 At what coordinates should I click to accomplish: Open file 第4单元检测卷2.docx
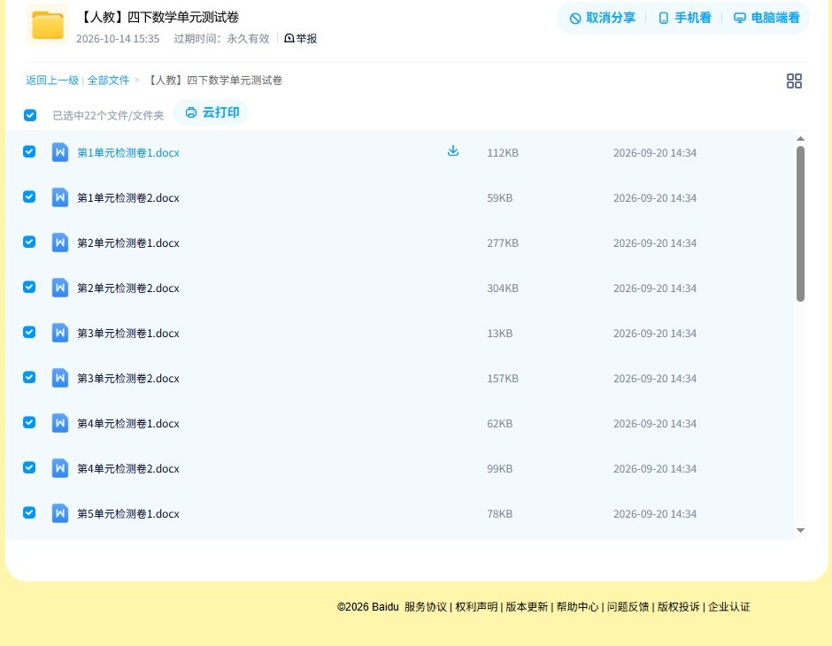click(x=128, y=468)
